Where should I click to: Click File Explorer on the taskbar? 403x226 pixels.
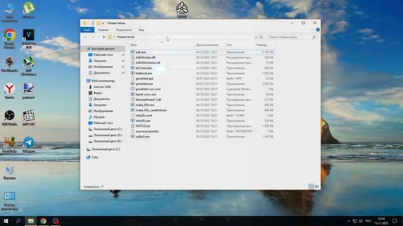31,221
